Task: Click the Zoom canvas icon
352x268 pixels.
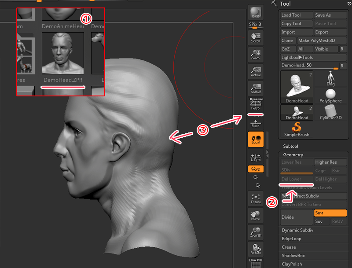Action: pos(255,55)
